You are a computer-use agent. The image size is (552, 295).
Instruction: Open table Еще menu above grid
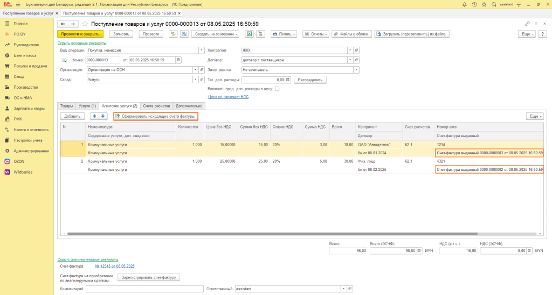(x=535, y=116)
